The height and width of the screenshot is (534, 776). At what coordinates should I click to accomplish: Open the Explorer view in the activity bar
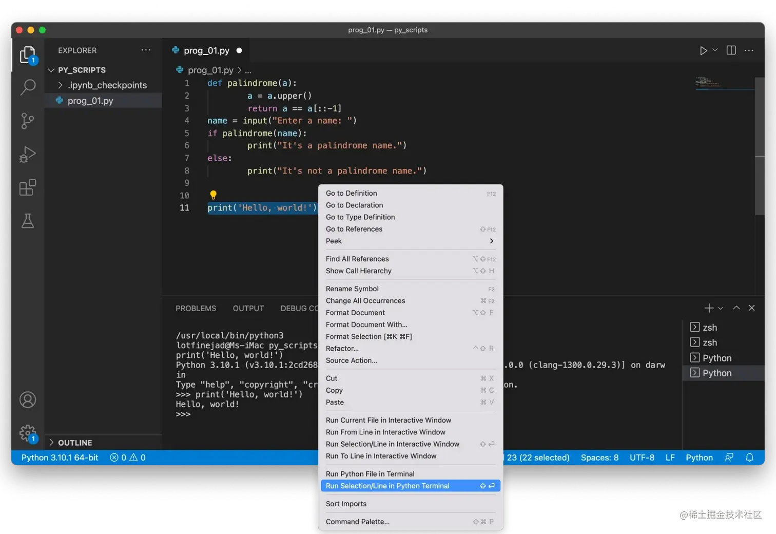28,55
